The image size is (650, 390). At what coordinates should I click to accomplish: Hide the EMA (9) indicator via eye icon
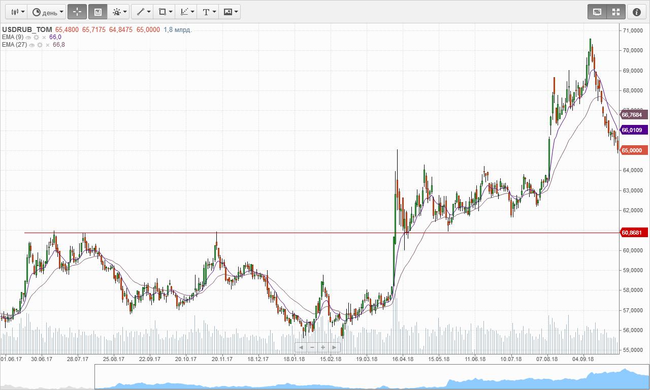tap(28, 38)
